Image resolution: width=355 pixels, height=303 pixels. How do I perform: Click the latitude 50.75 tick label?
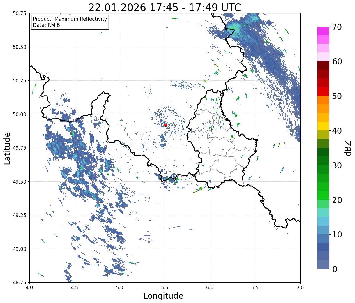[20, 13]
